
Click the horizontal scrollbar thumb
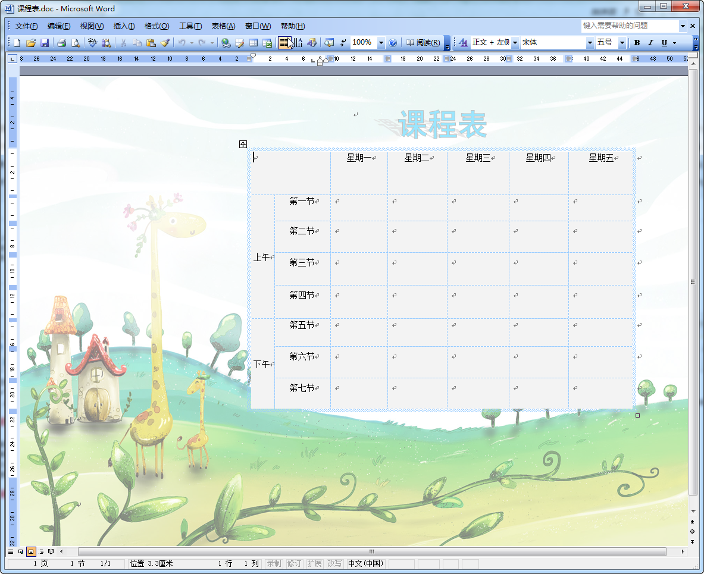pyautogui.click(x=372, y=551)
